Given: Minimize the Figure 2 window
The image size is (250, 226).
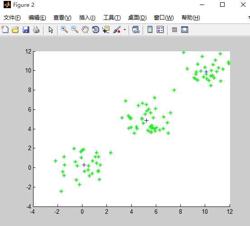Looking at the screenshot, I should [202, 5].
